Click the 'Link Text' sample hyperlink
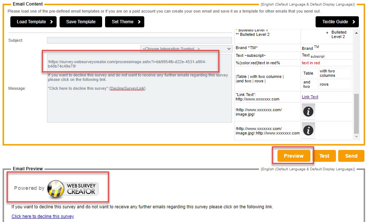Screen dimensions: 367x222 (x=310, y=97)
